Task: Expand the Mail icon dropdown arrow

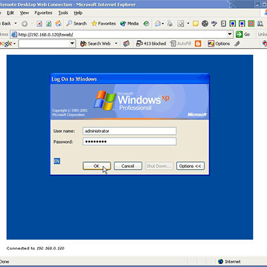Action: point(163,24)
